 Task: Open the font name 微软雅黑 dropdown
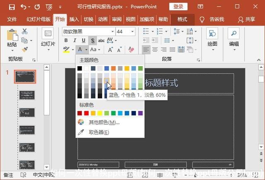113,31
